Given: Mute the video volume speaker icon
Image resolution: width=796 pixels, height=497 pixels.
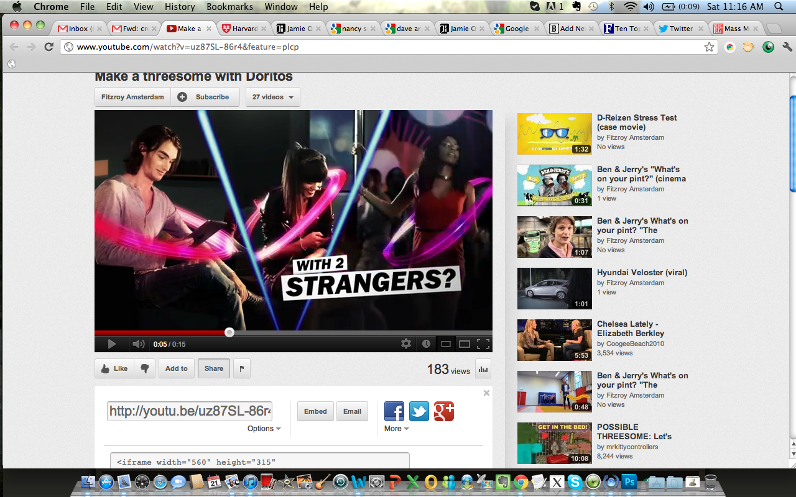Looking at the screenshot, I should coord(138,344).
